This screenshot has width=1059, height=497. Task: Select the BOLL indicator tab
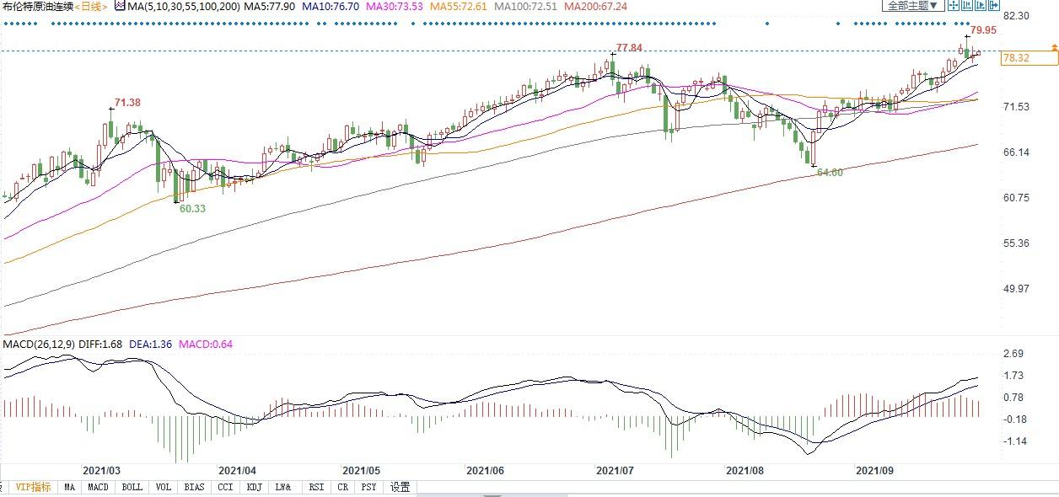(x=132, y=487)
